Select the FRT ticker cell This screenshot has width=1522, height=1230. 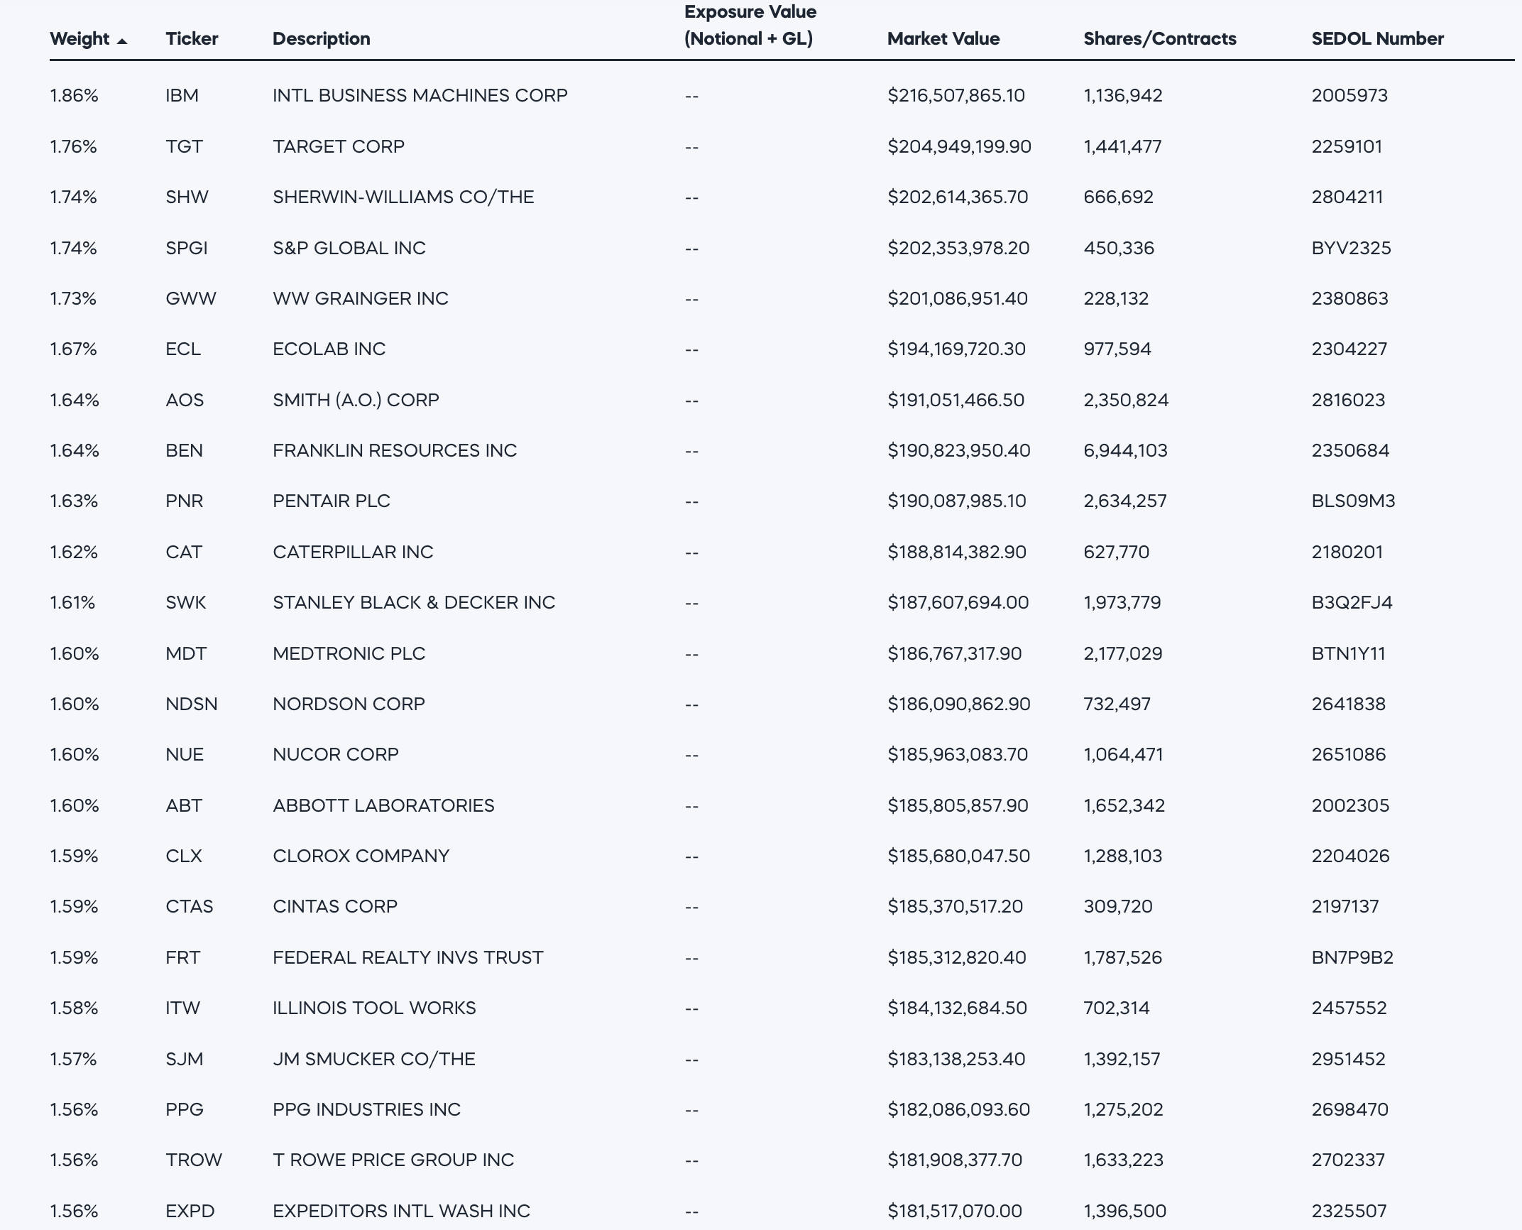click(x=183, y=957)
